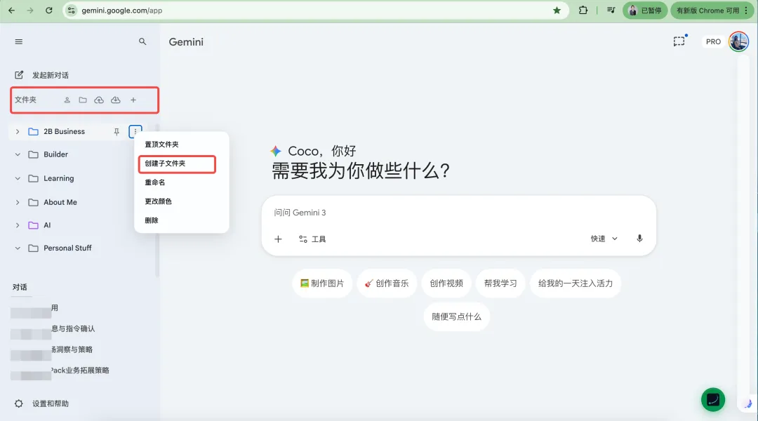Viewport: 758px width, 421px height.
Task: Pin the 2B Business folder
Action: click(x=117, y=131)
